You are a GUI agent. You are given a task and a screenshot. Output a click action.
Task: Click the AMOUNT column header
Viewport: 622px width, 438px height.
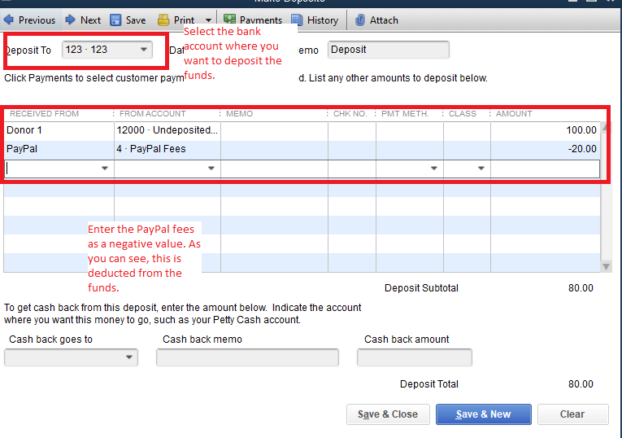click(x=514, y=114)
